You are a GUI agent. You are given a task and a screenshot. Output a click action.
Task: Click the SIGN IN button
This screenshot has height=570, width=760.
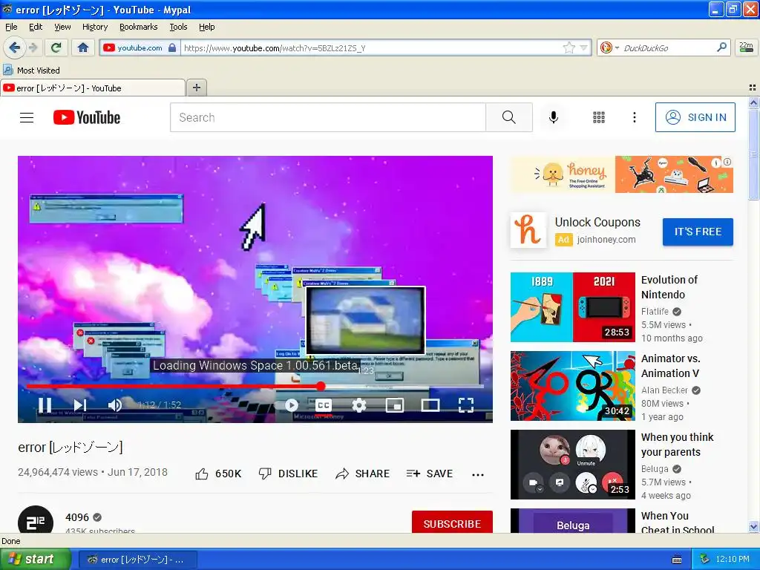pyautogui.click(x=695, y=117)
